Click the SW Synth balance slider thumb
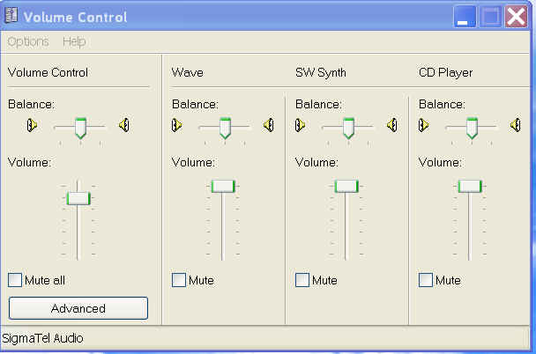This screenshot has height=354, width=536. [x=348, y=128]
